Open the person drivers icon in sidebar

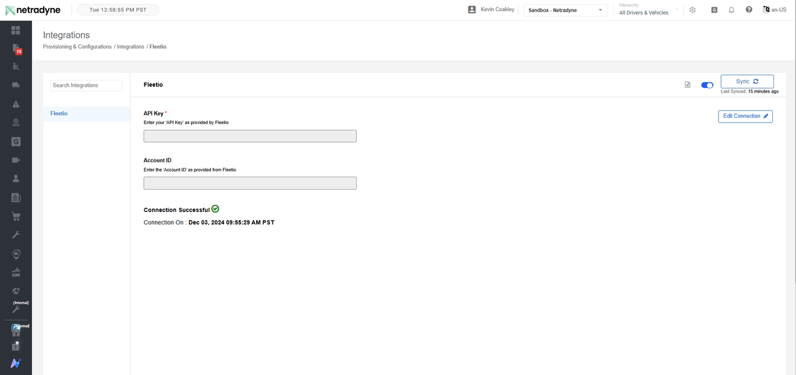16,179
